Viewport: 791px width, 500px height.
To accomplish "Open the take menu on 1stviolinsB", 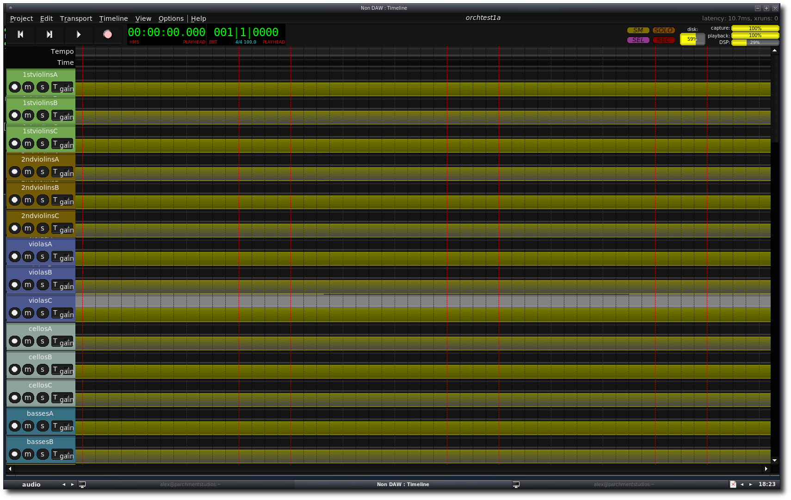I will 55,115.
